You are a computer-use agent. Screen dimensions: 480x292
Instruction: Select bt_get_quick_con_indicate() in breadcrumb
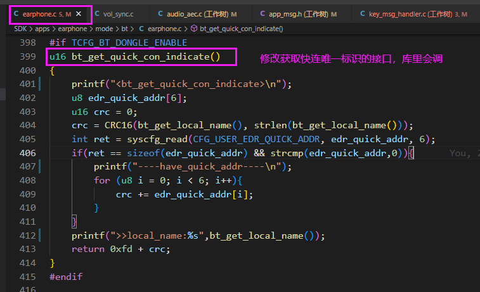(x=241, y=29)
